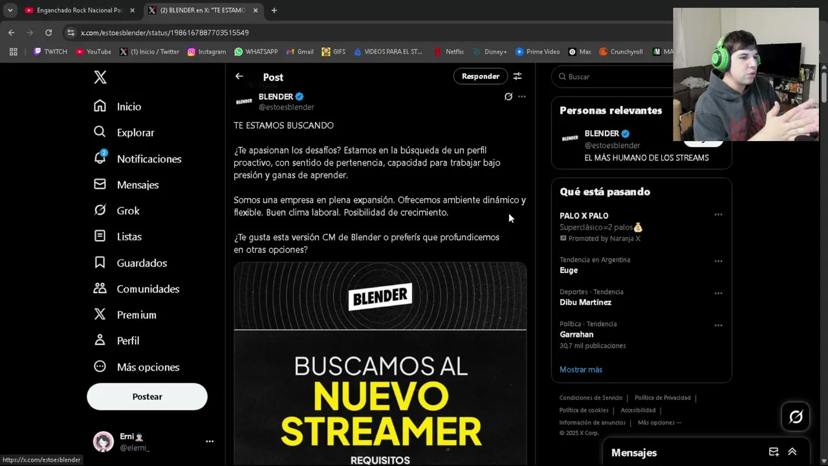This screenshot has width=828, height=466.
Task: Open the BUSCAMOS AL NUEVO STREAMER image
Action: pos(380,364)
